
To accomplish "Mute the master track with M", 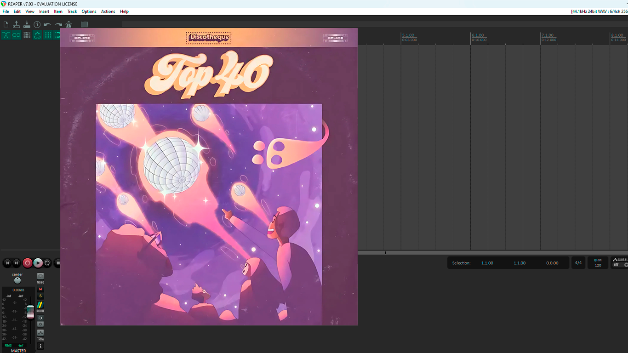I will coord(40,289).
